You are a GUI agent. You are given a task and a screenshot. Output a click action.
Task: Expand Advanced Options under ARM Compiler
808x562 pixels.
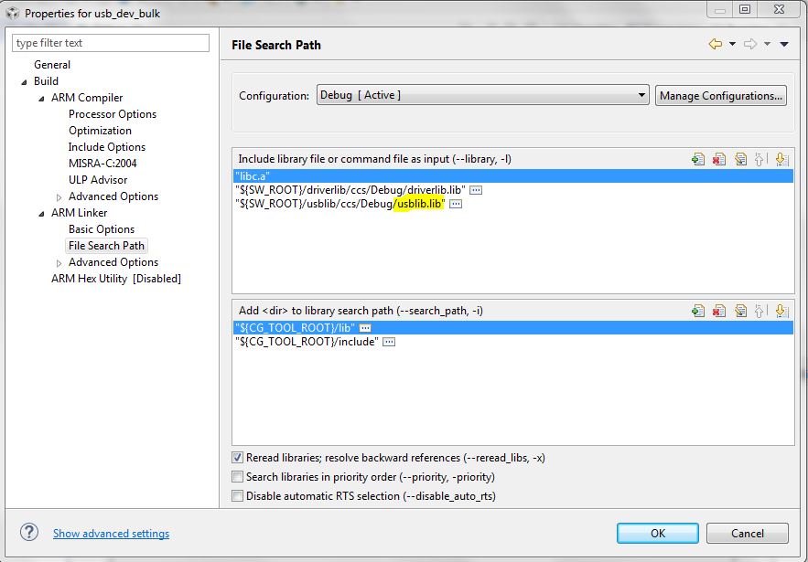59,197
